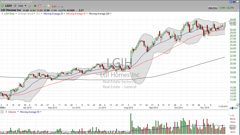Close the volume pane with X box

2,112
